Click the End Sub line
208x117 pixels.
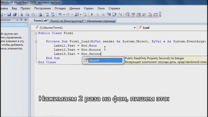pyautogui.click(x=53, y=58)
